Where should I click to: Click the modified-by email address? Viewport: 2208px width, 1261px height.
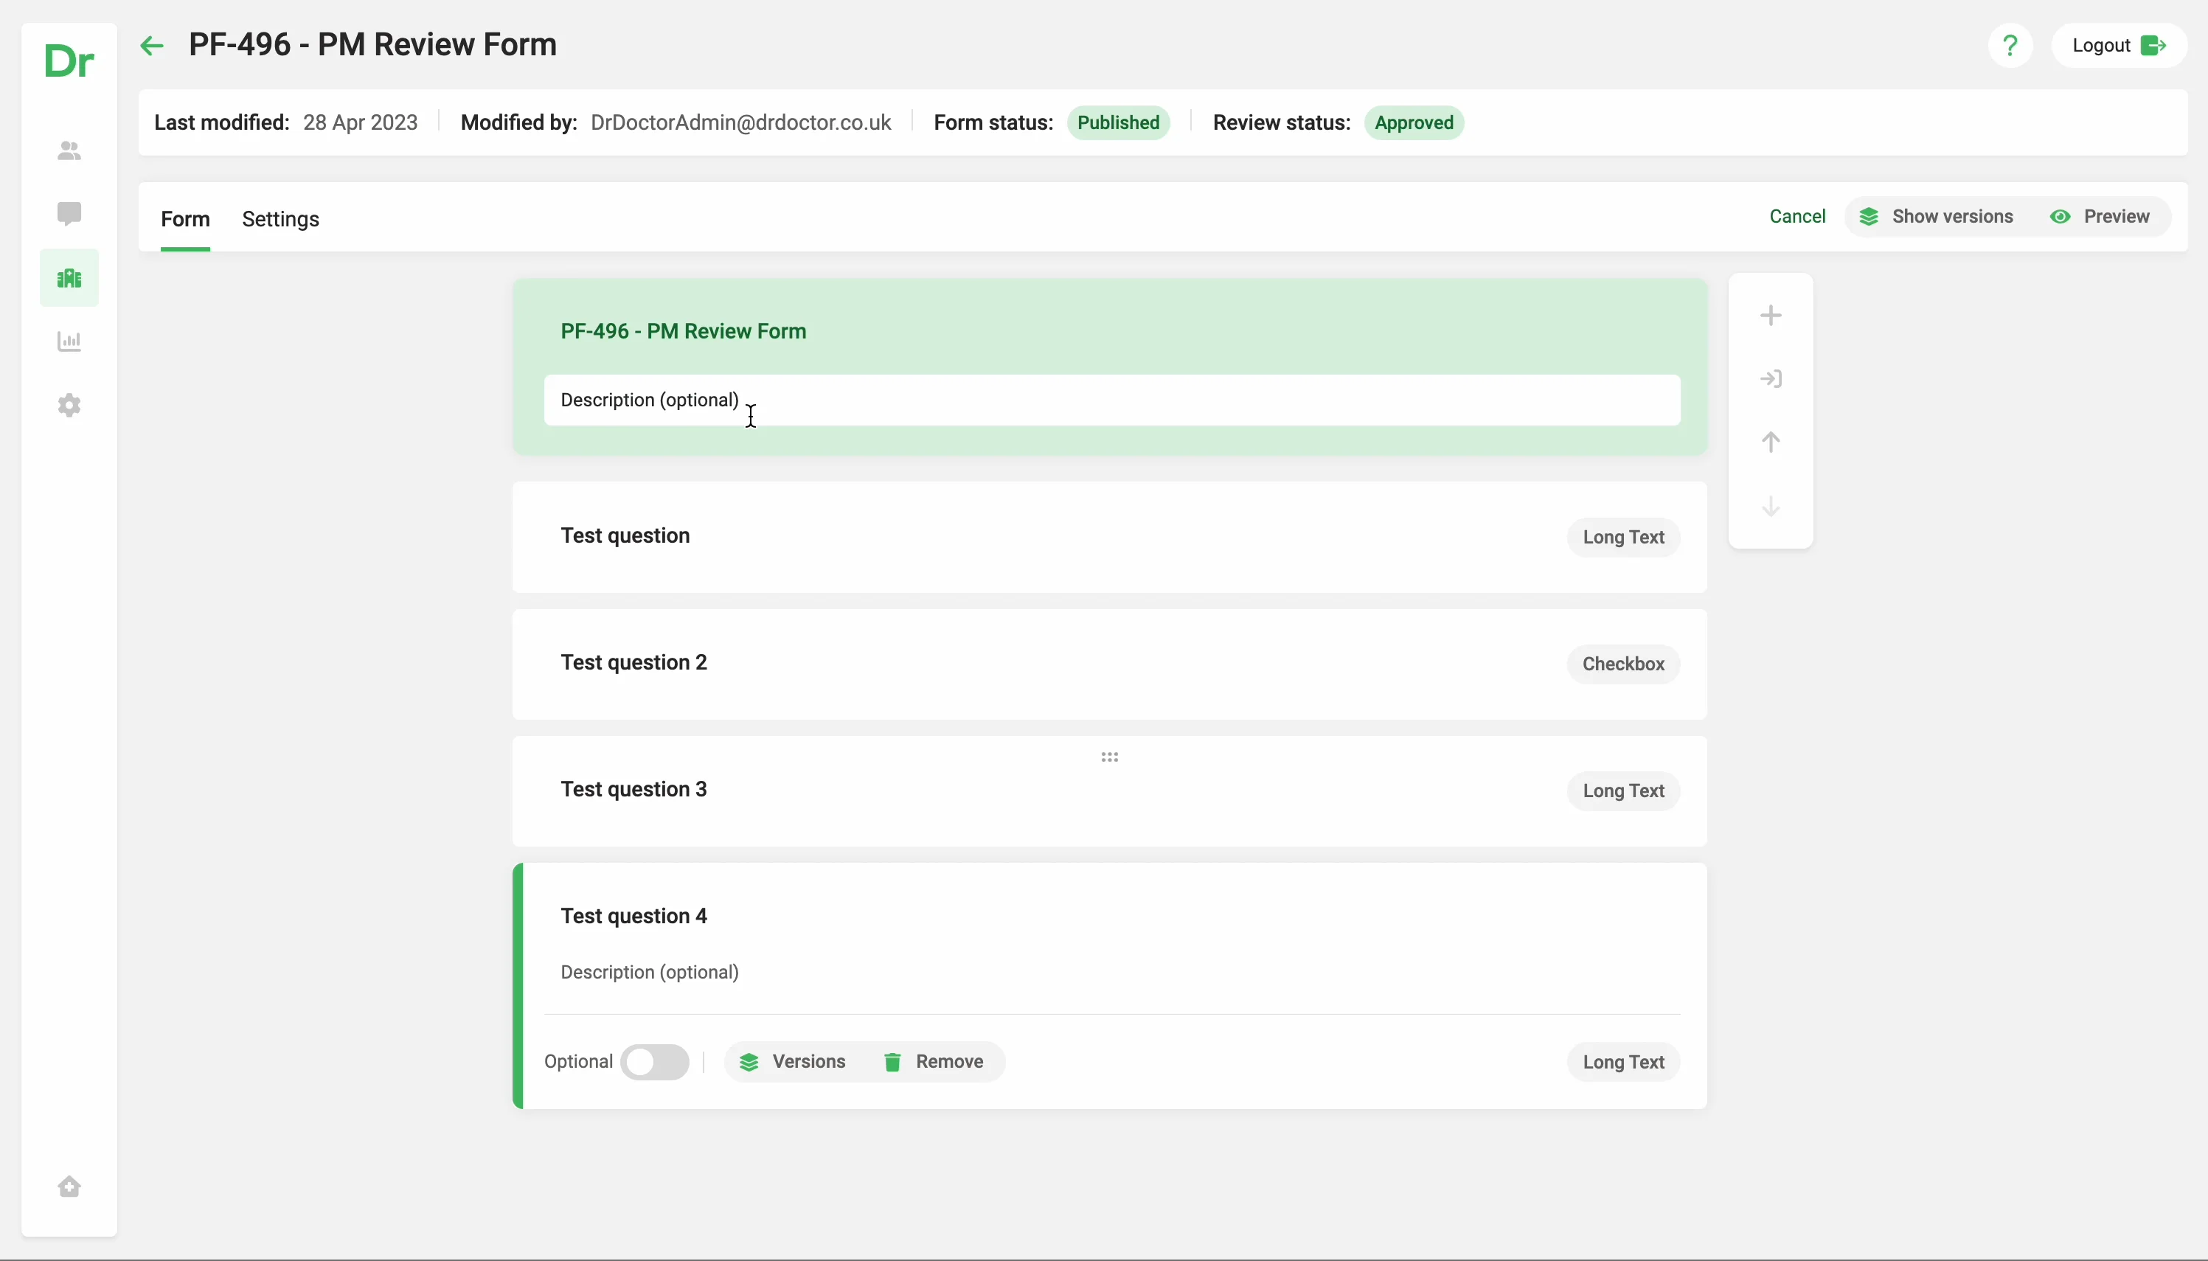(x=740, y=123)
